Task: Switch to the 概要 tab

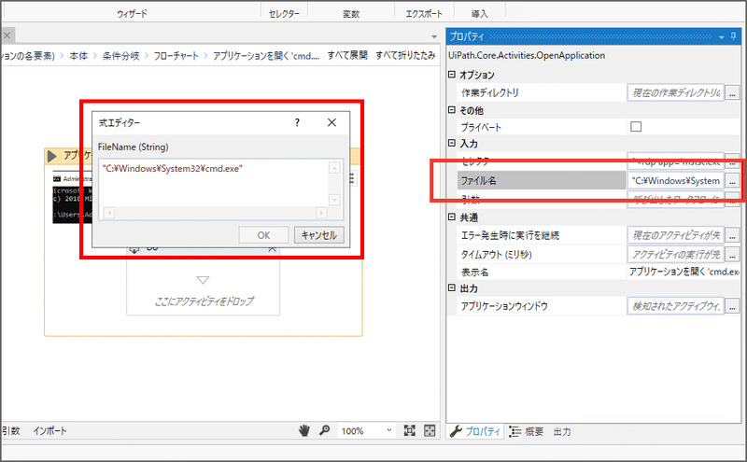Action: tap(527, 431)
